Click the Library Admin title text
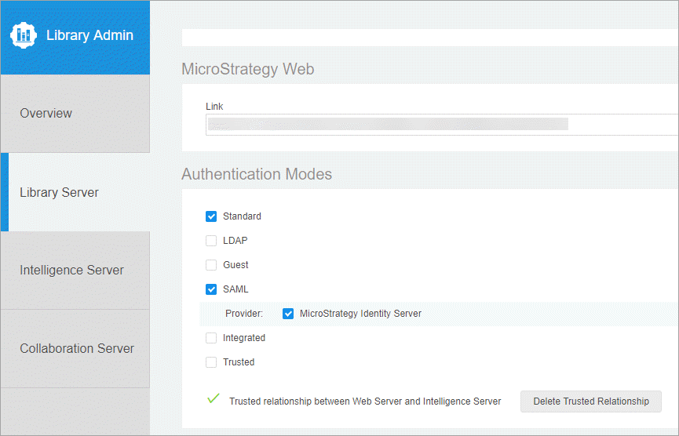Viewport: 679px width, 436px height. 89,35
